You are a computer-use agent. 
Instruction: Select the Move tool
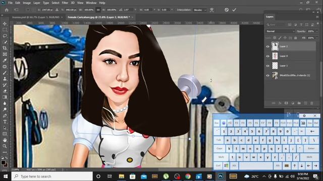pyautogui.click(x=5, y=24)
